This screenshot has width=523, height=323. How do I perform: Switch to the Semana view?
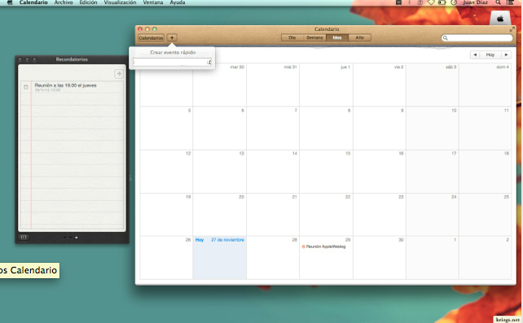click(314, 37)
